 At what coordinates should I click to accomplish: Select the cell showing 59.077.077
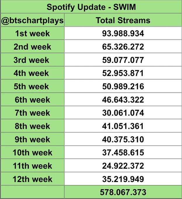(x=123, y=60)
